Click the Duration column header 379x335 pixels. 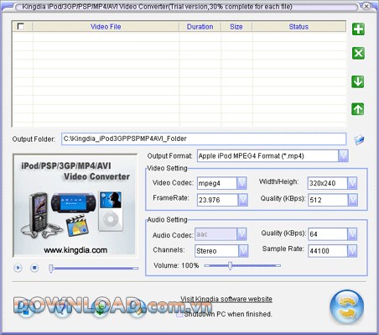pyautogui.click(x=200, y=27)
